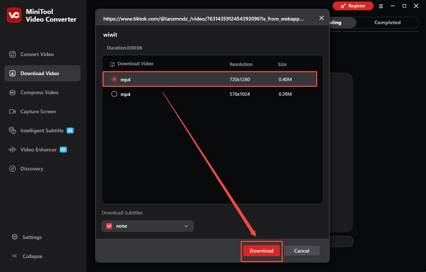Click the AI badge beside Intelligent Subtitle
The image size is (426, 272).
pyautogui.click(x=70, y=131)
